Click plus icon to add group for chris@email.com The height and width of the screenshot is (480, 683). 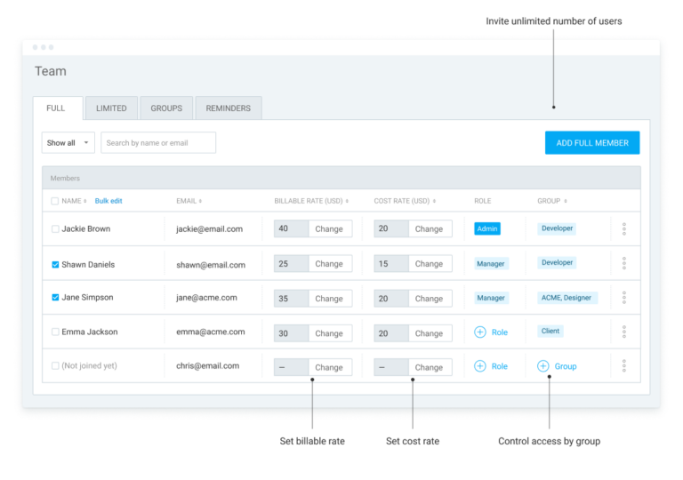543,366
